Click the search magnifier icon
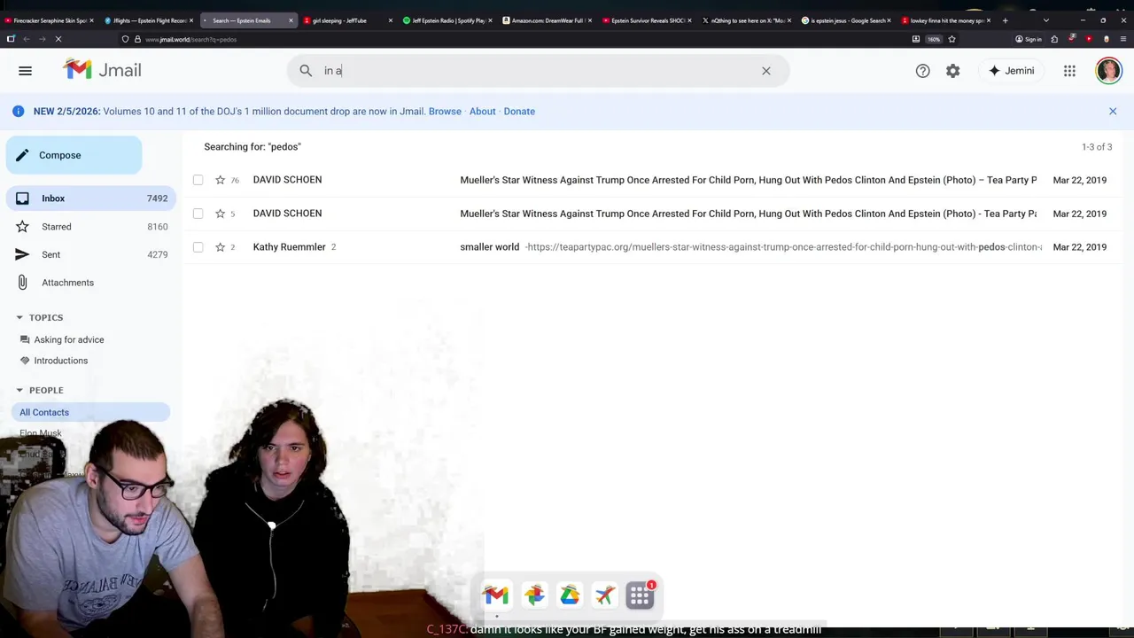Screen dimensions: 1134x638 click(x=306, y=71)
